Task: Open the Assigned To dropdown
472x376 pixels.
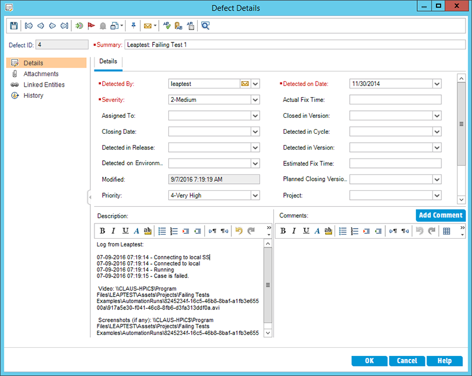Action: pos(255,116)
